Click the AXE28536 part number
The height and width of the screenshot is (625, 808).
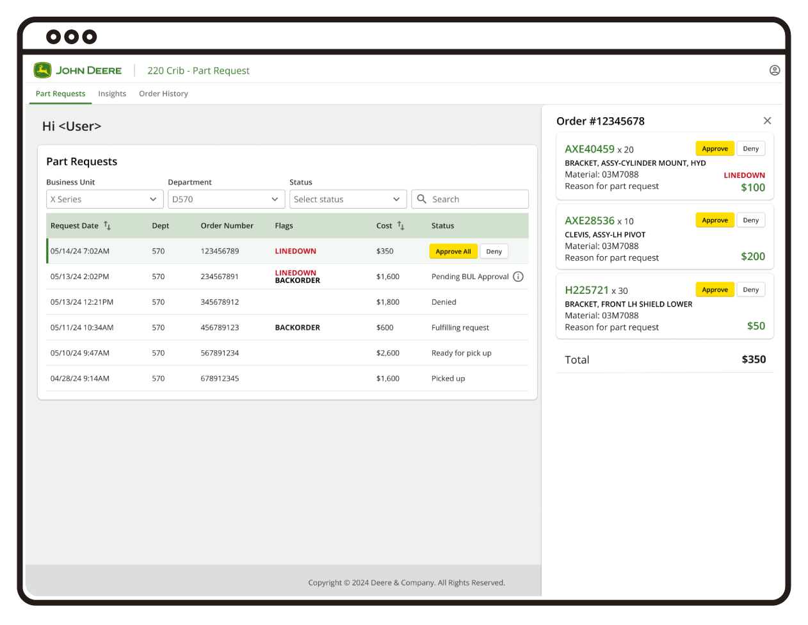[590, 220]
